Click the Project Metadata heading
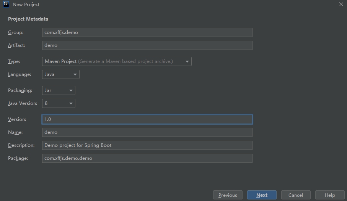Image resolution: width=347 pixels, height=201 pixels. point(28,19)
